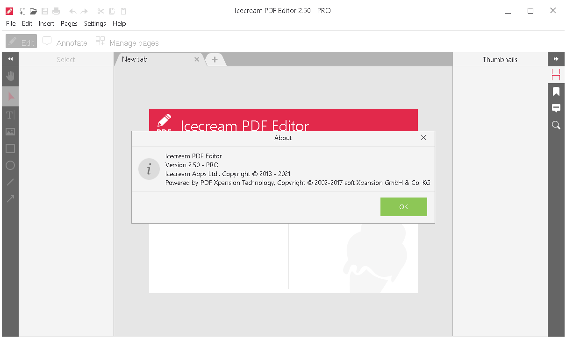566x339 pixels.
Task: Switch to Manage pages mode
Action: click(127, 42)
